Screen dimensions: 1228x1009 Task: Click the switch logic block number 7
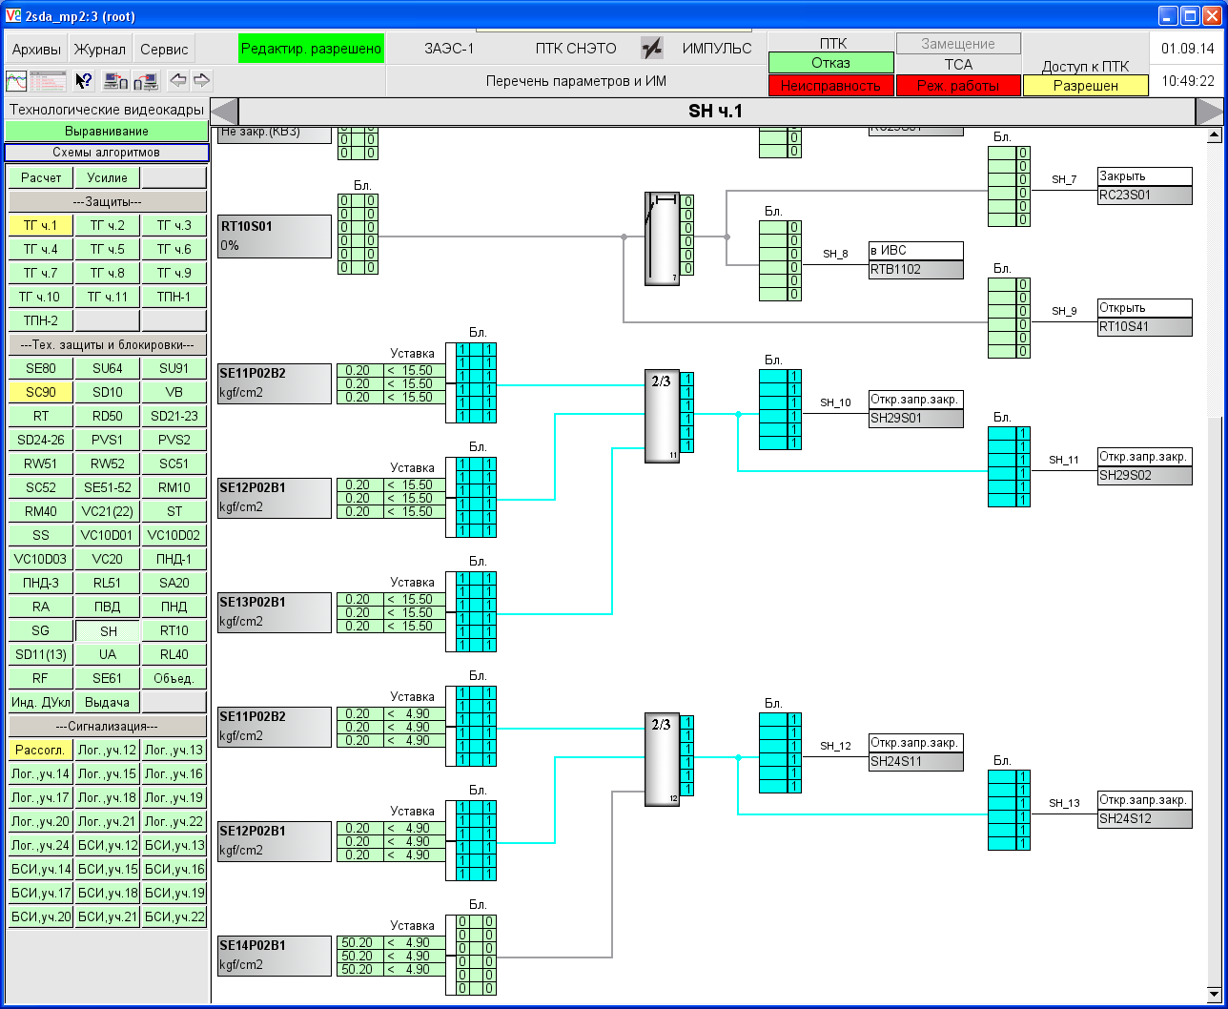[x=662, y=237]
